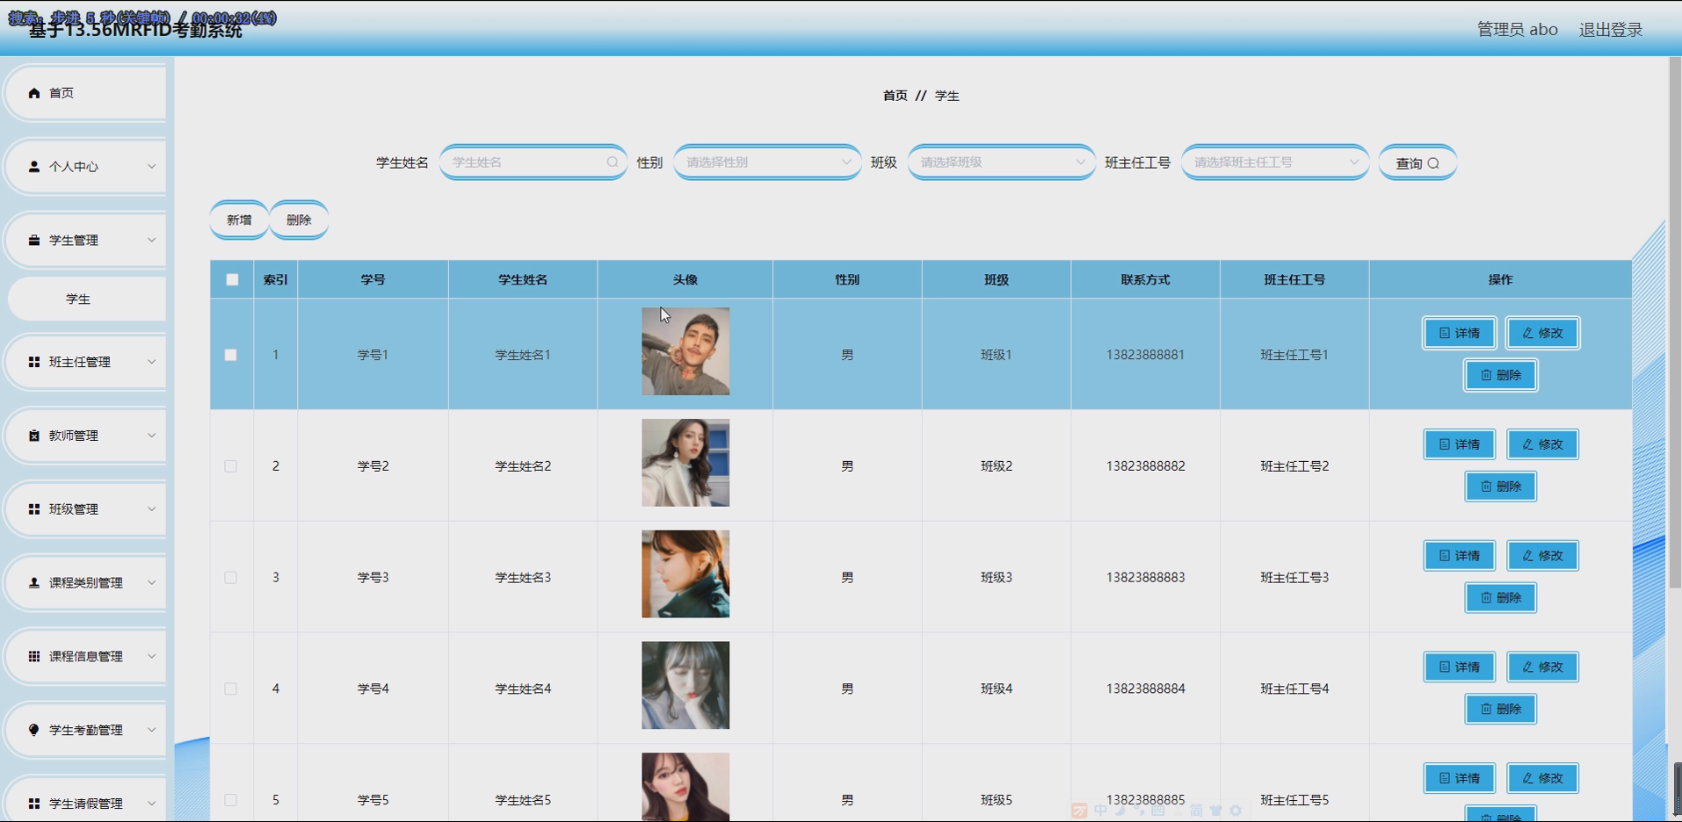This screenshot has height=822, width=1682.
Task: Click the grid icon beside 学生请假管理
Action: 34,804
